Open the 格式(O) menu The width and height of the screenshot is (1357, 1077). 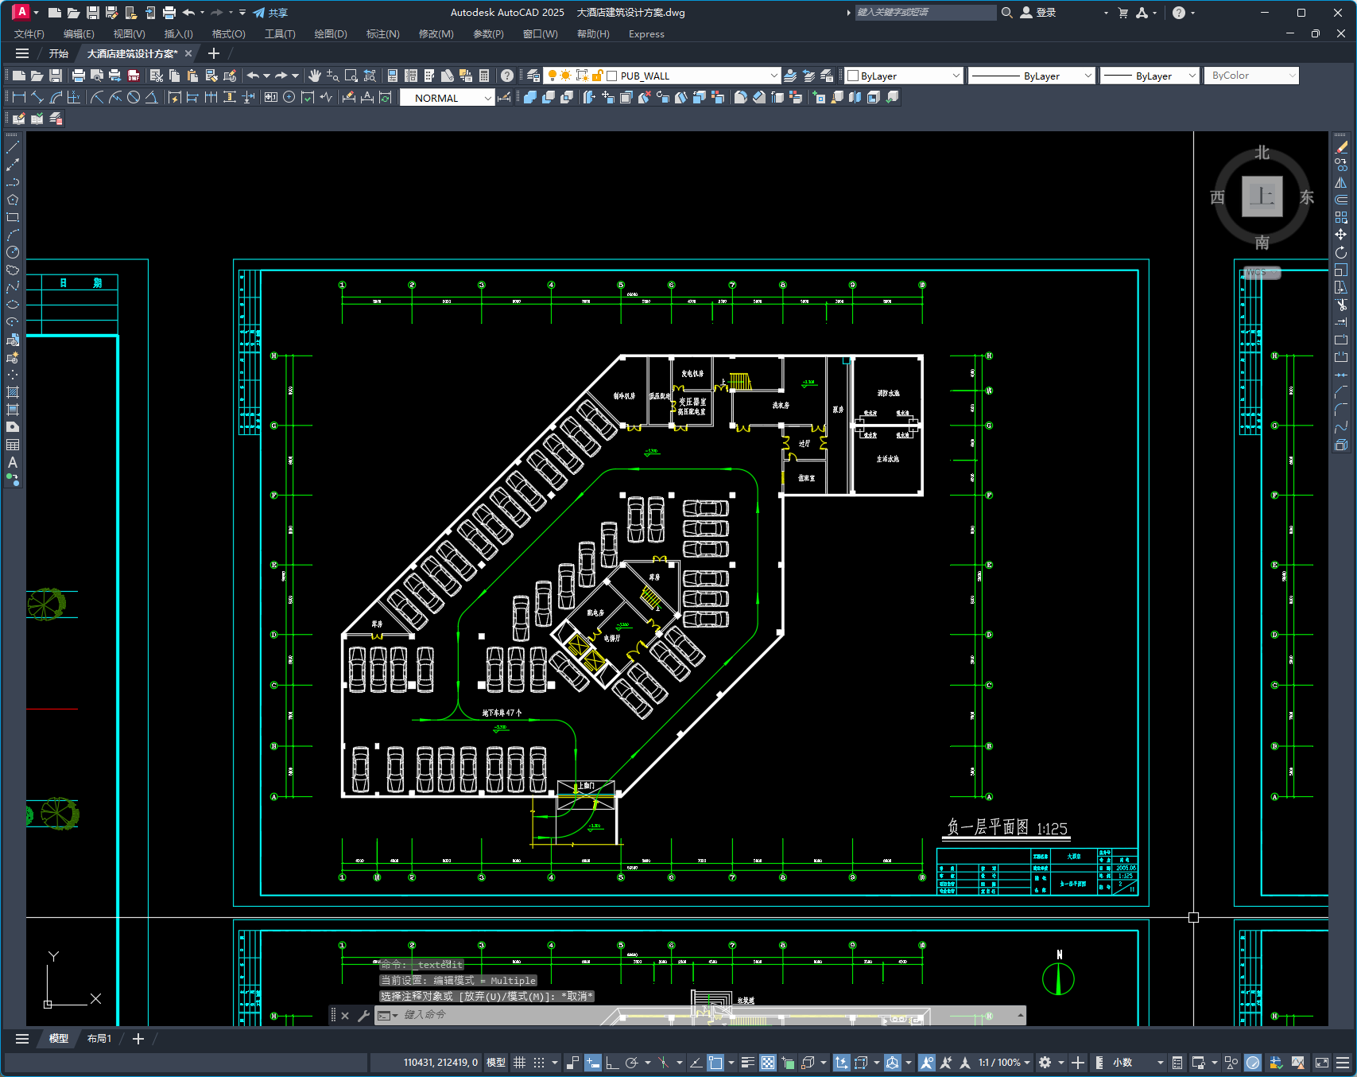tap(228, 34)
